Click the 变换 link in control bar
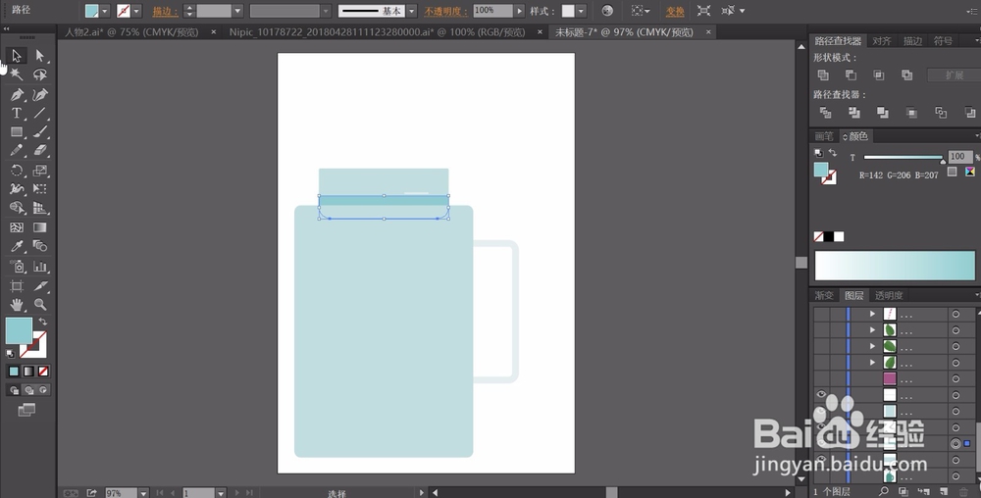This screenshot has width=981, height=498. click(675, 11)
